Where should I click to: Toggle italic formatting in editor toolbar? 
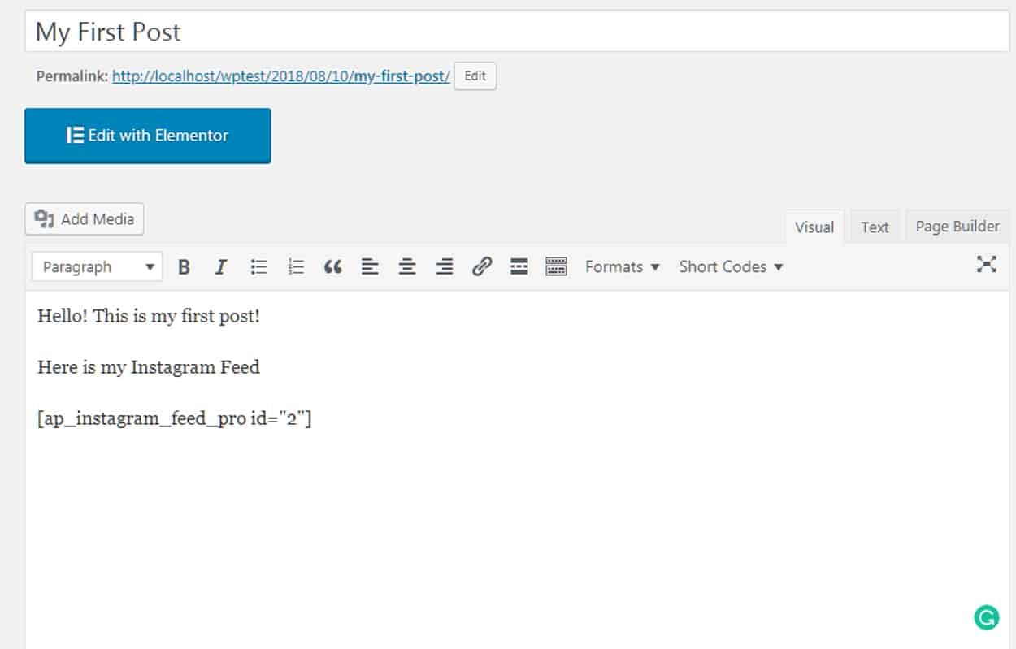[220, 267]
